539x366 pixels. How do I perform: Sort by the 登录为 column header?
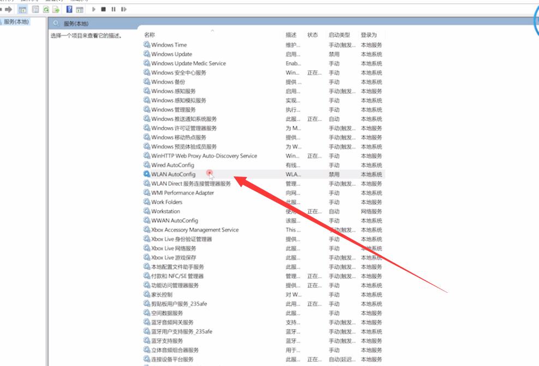(x=369, y=35)
